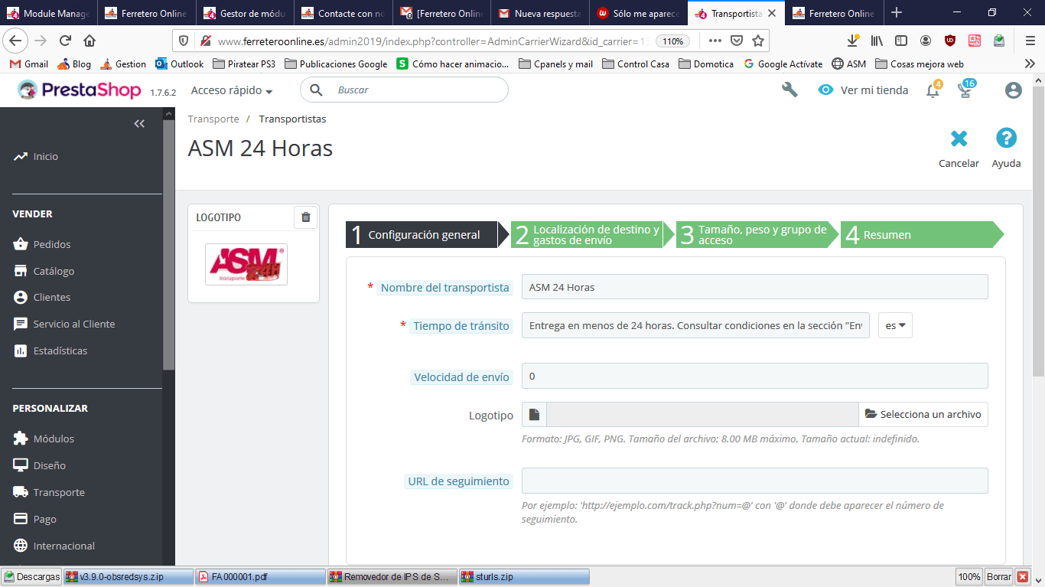Image resolution: width=1045 pixels, height=587 pixels.
Task: Open the Acceso rápido dropdown
Action: (232, 90)
